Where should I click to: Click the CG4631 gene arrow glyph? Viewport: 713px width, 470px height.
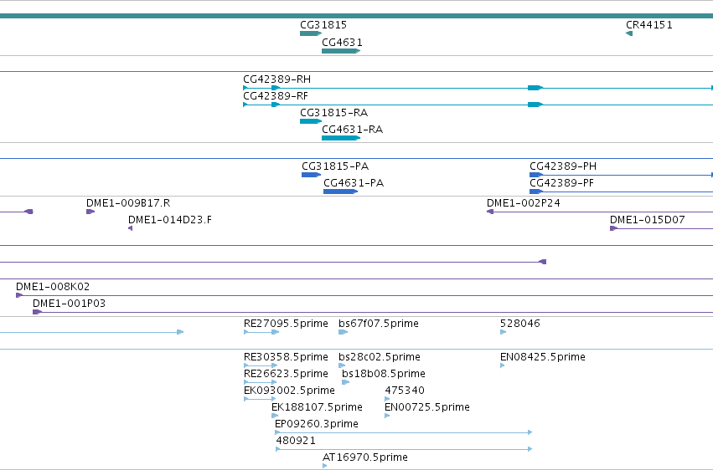coord(341,51)
